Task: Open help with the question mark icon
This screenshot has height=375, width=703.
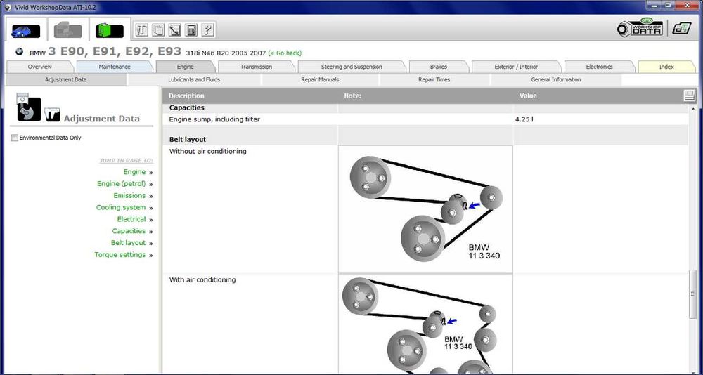Action: coord(207,30)
